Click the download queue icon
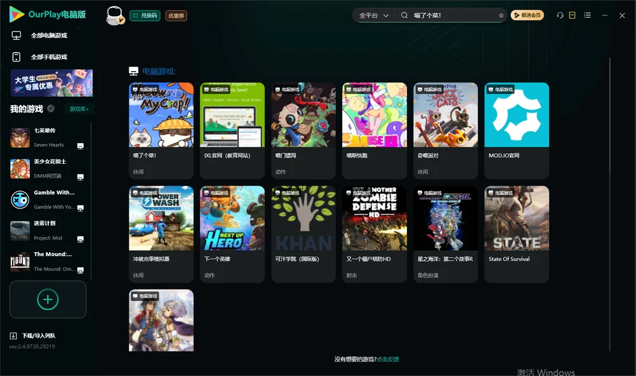The height and width of the screenshot is (376, 636). (x=13, y=336)
